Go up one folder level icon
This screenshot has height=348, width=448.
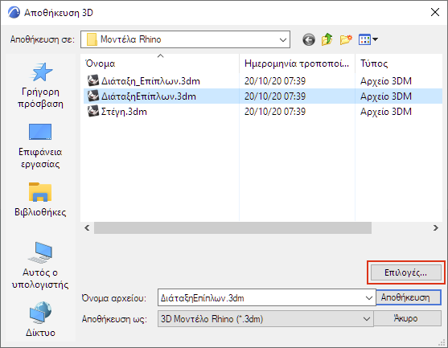click(327, 39)
